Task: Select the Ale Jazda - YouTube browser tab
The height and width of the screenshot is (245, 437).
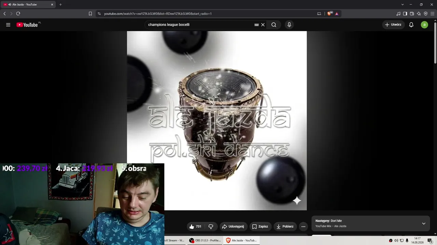Action: tap(28, 4)
